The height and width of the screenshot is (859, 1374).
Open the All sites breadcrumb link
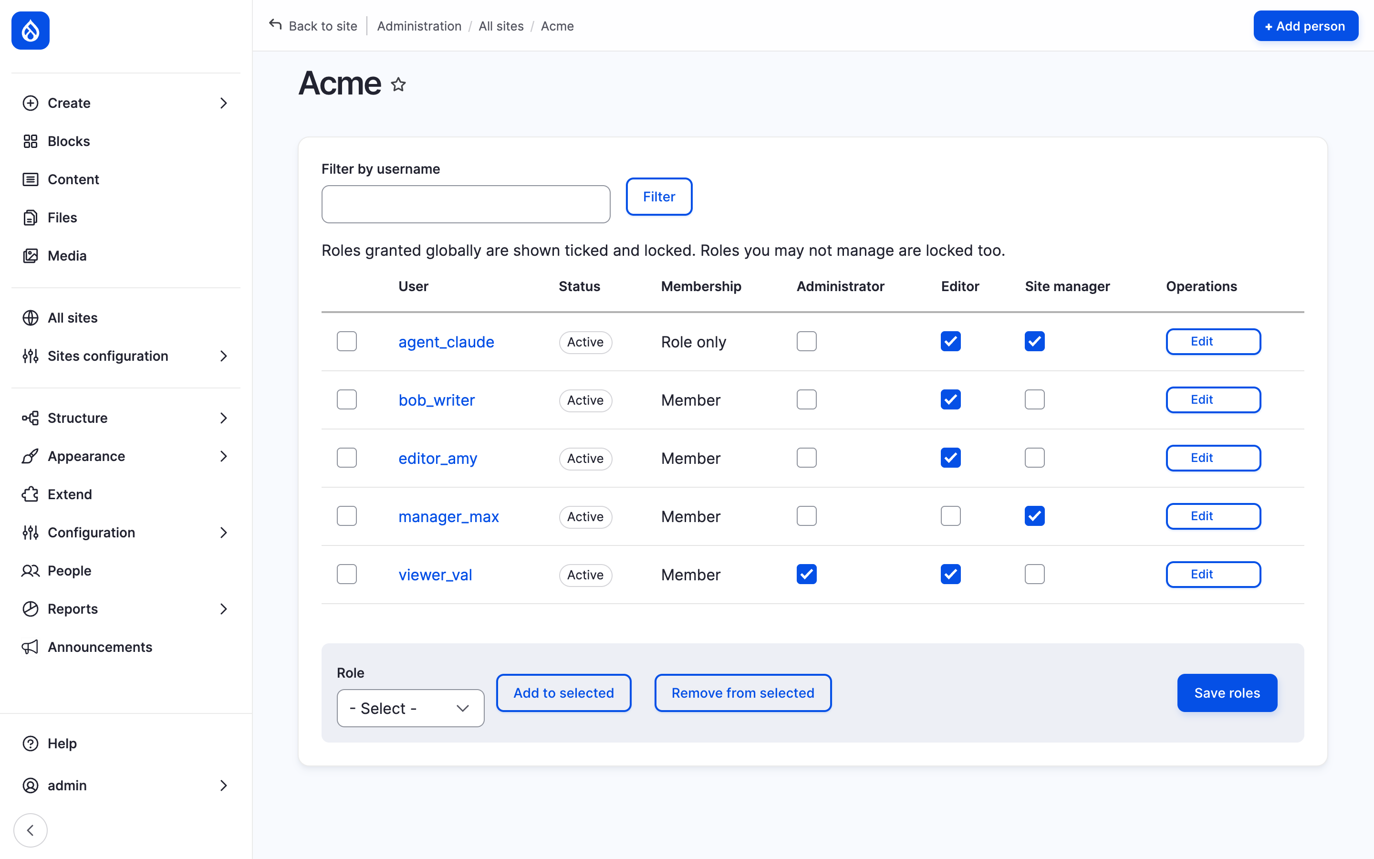[501, 26]
